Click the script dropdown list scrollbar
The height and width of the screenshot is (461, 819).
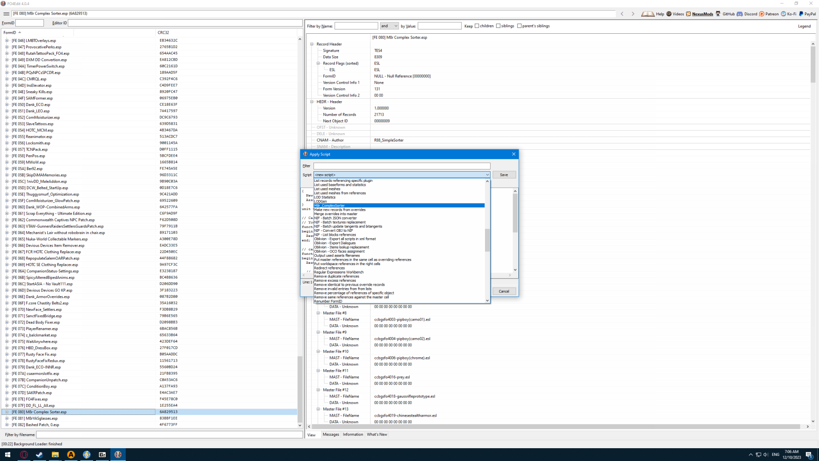pyautogui.click(x=487, y=240)
